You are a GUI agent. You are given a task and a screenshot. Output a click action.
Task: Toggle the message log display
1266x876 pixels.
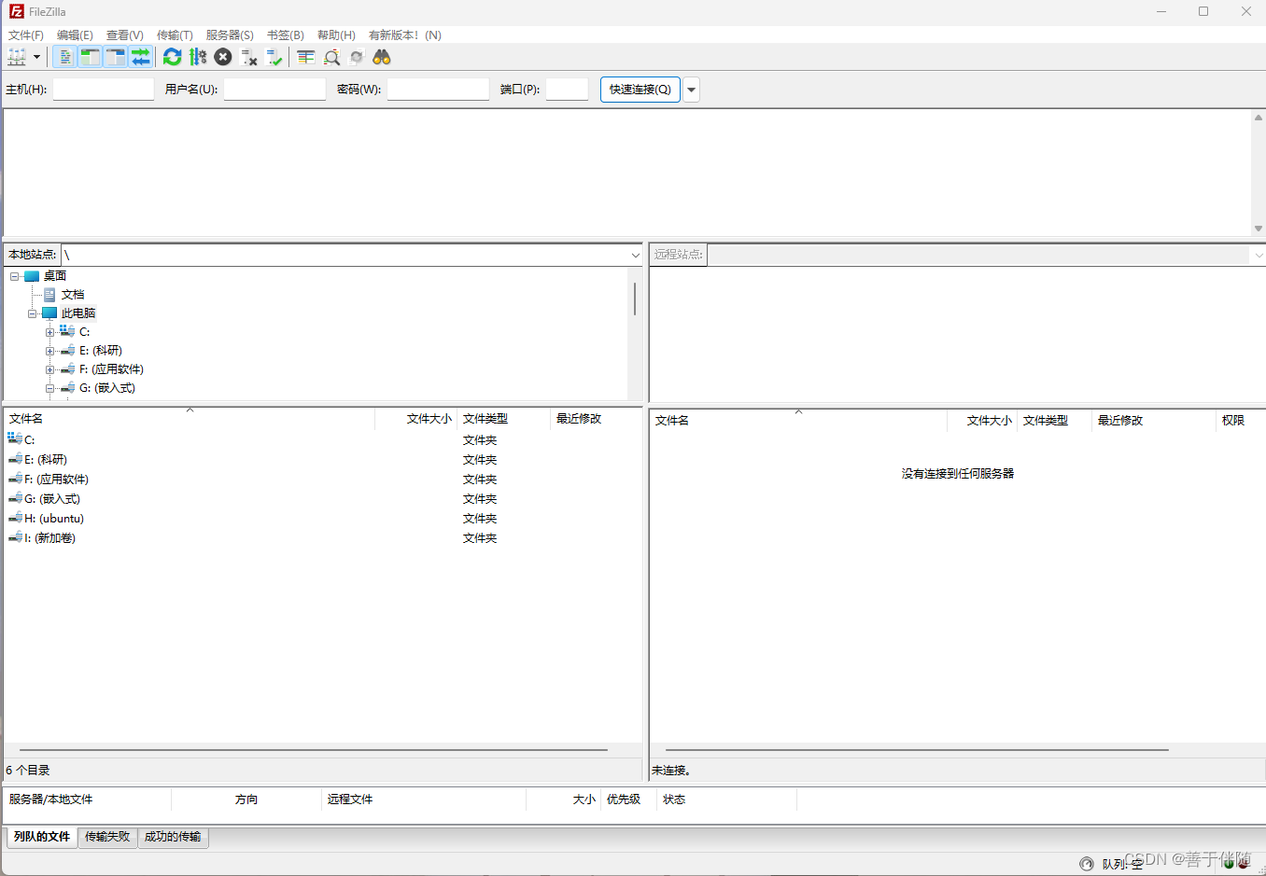click(x=64, y=57)
